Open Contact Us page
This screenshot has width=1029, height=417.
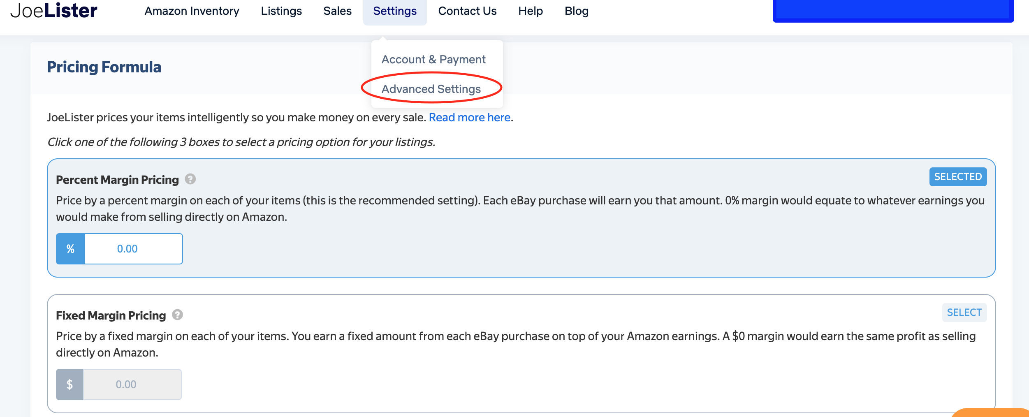pyautogui.click(x=467, y=11)
